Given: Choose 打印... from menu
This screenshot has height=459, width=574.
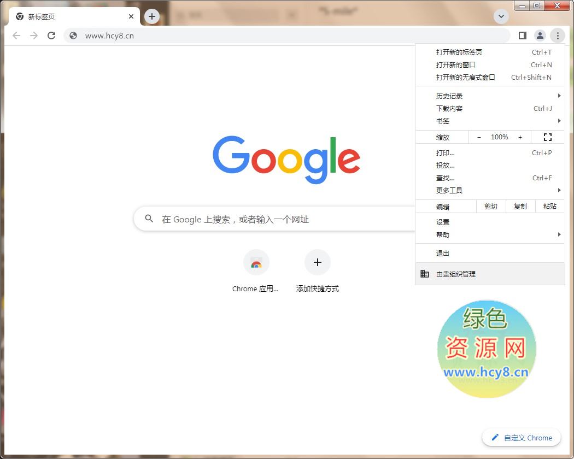Looking at the screenshot, I should pyautogui.click(x=490, y=153).
